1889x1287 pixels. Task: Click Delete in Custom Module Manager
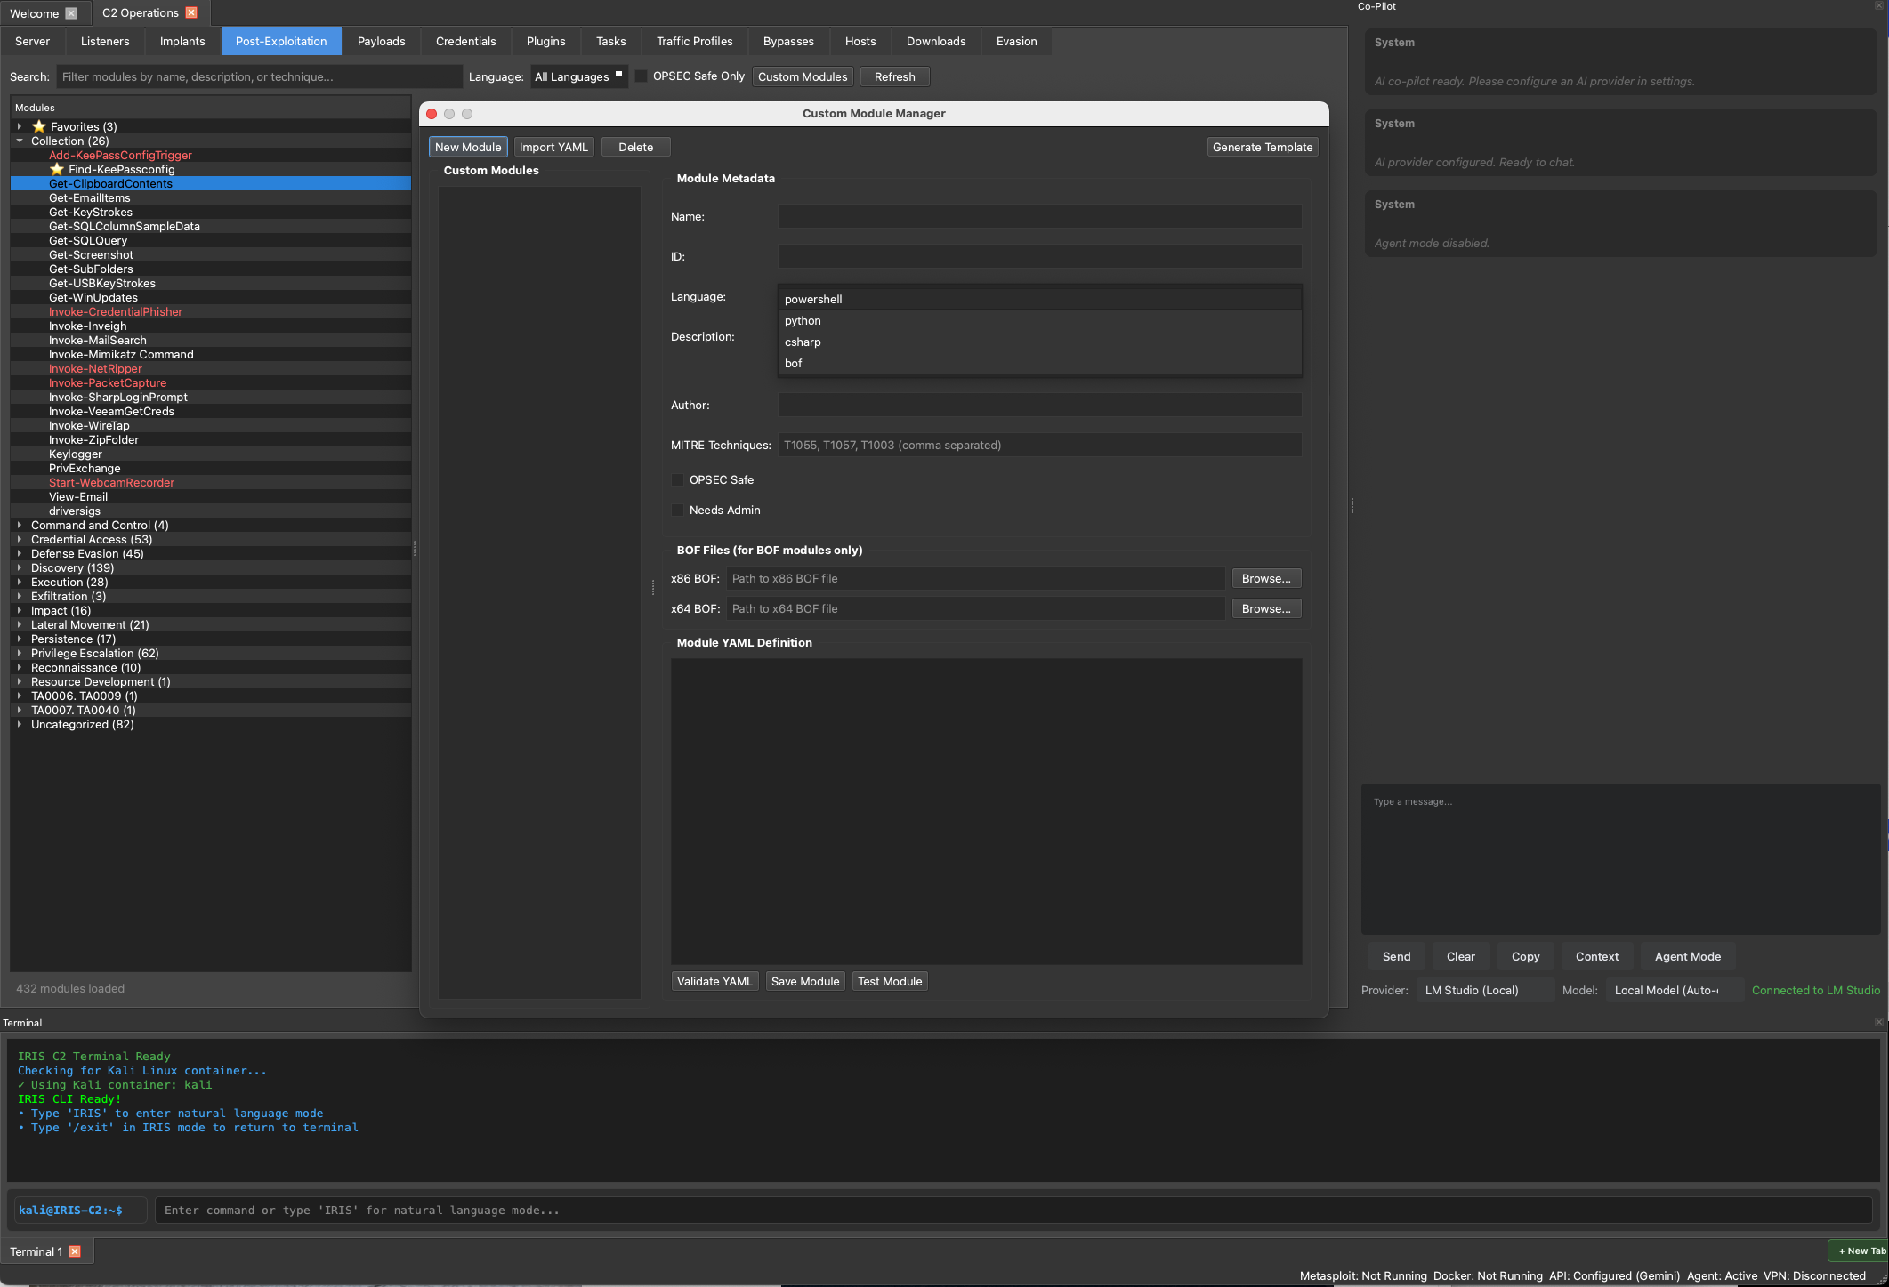[x=636, y=147]
